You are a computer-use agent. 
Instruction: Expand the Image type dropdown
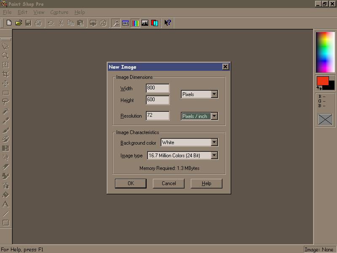[x=214, y=155]
